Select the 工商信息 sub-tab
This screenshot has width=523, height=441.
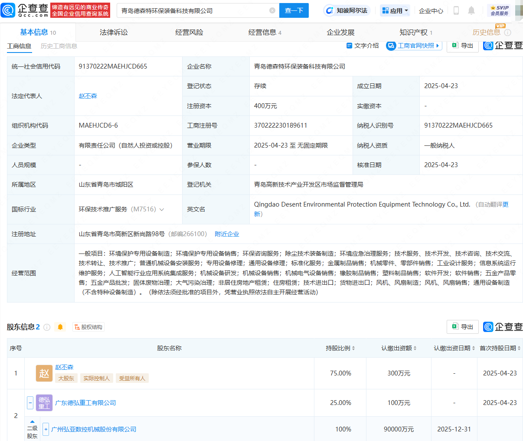click(x=19, y=46)
